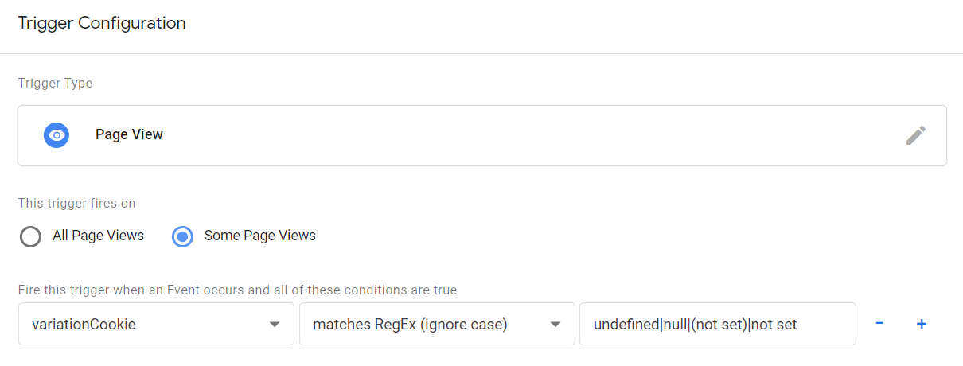Viewport: 963px width, 366px height.
Task: Open the matches RegEx (ignore case) operator dropdown
Action: [437, 324]
